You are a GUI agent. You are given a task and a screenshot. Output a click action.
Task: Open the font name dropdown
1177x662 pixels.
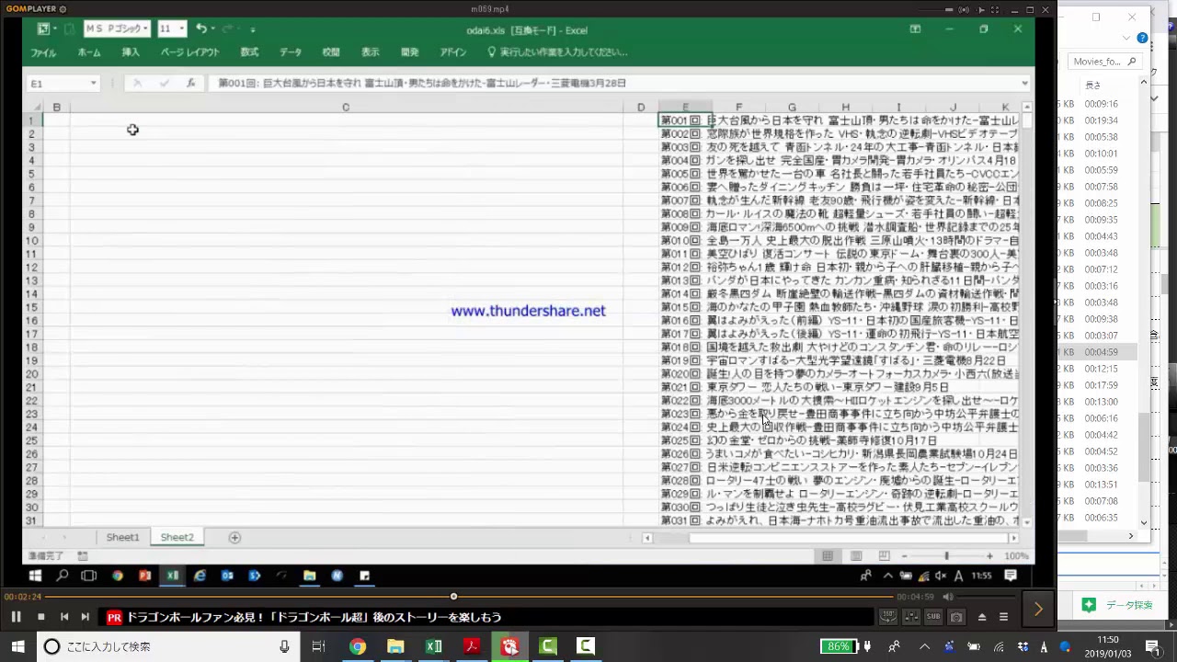coord(145,29)
